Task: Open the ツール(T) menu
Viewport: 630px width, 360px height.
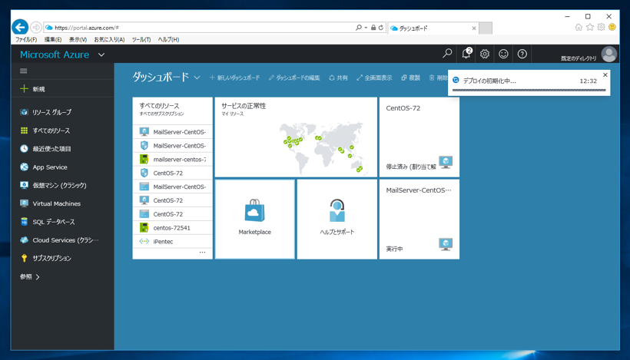Action: click(141, 39)
